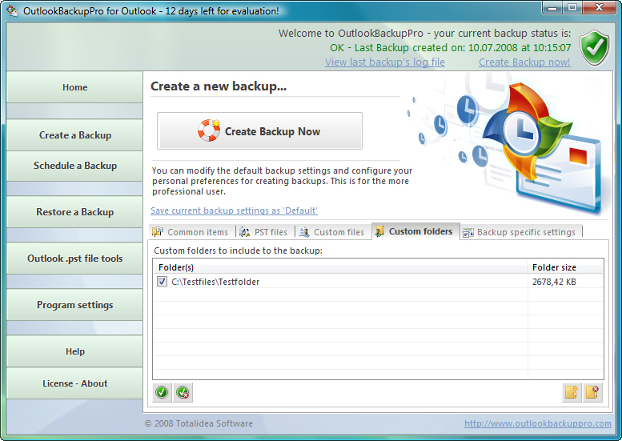The height and width of the screenshot is (441, 622).
Task: Select the C:\Testfiles\Testfolder row text
Action: pos(215,282)
